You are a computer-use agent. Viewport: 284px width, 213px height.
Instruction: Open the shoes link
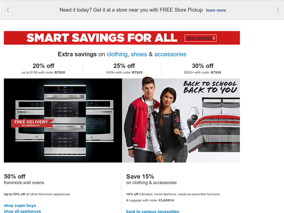click(x=139, y=54)
